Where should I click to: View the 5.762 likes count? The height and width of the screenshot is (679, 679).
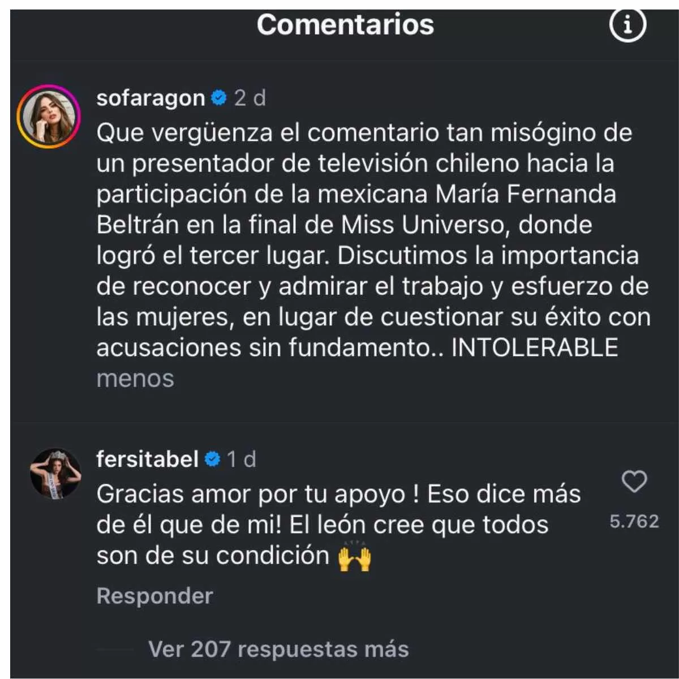[634, 521]
